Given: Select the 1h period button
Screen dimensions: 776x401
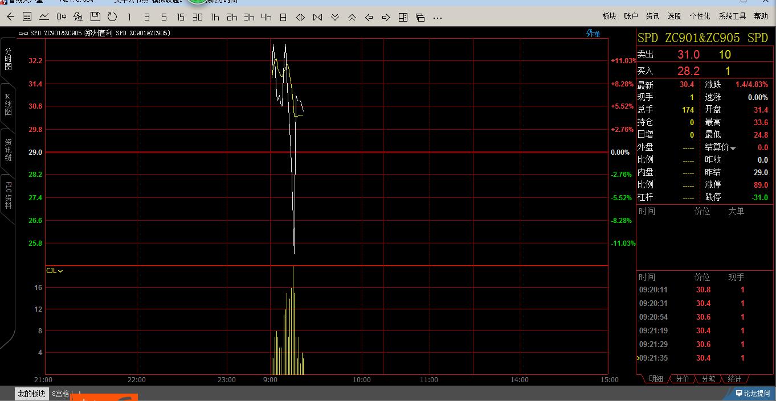Looking at the screenshot, I should pos(215,17).
